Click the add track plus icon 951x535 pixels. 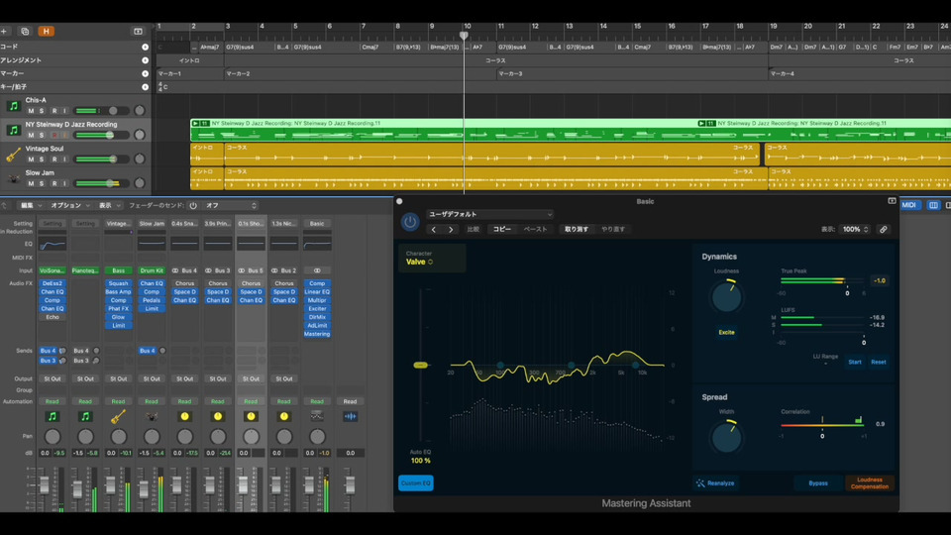click(4, 31)
